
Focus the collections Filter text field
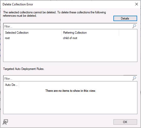tap(68, 26)
